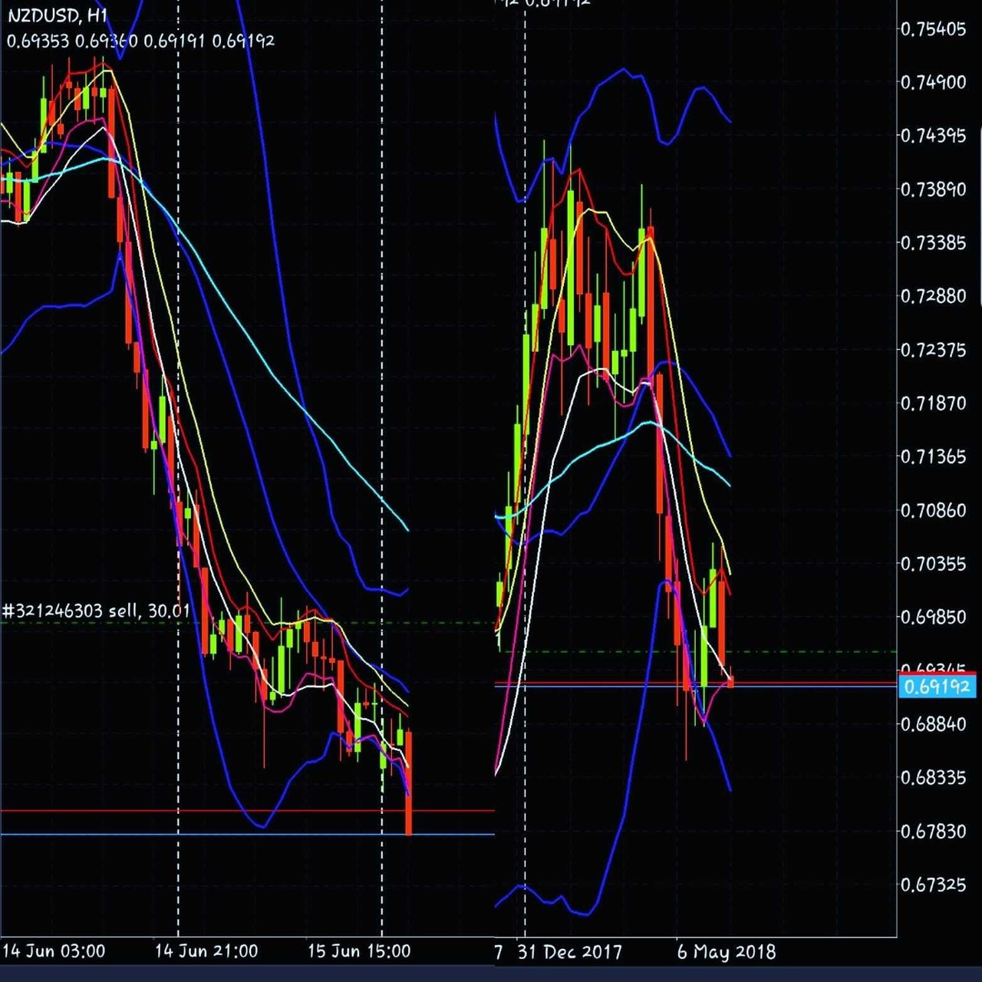Click the light blue horizontal line on left chart
This screenshot has height=982, width=982.
click(247, 834)
